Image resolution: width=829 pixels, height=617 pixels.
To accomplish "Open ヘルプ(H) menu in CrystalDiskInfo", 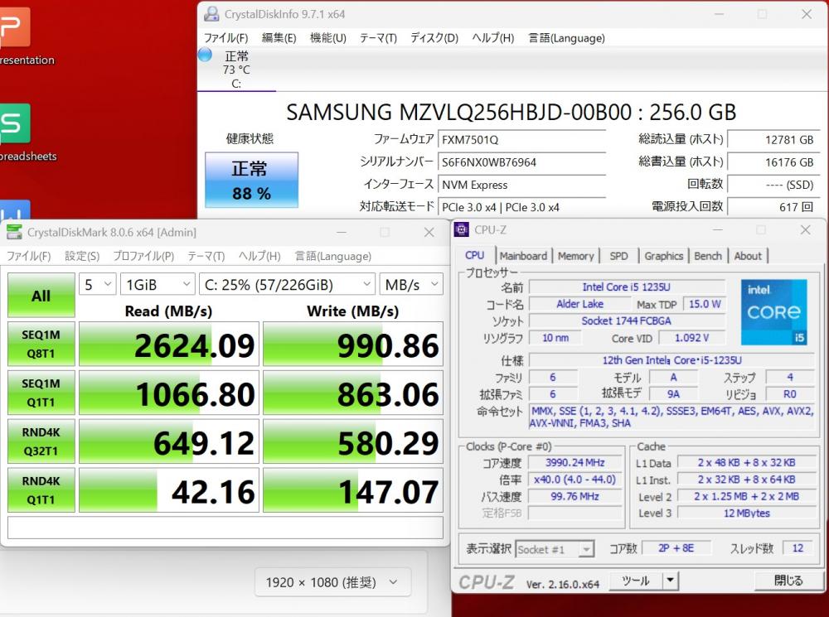I will [492, 38].
